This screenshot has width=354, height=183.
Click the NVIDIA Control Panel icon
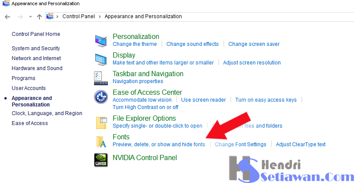101,159
